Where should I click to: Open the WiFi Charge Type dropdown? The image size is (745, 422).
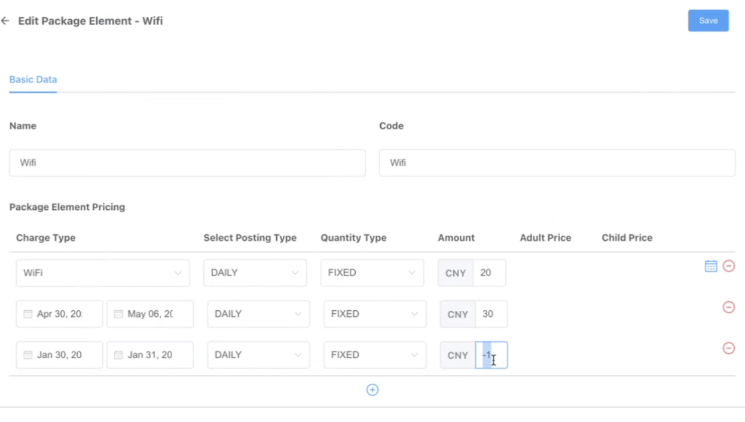102,273
